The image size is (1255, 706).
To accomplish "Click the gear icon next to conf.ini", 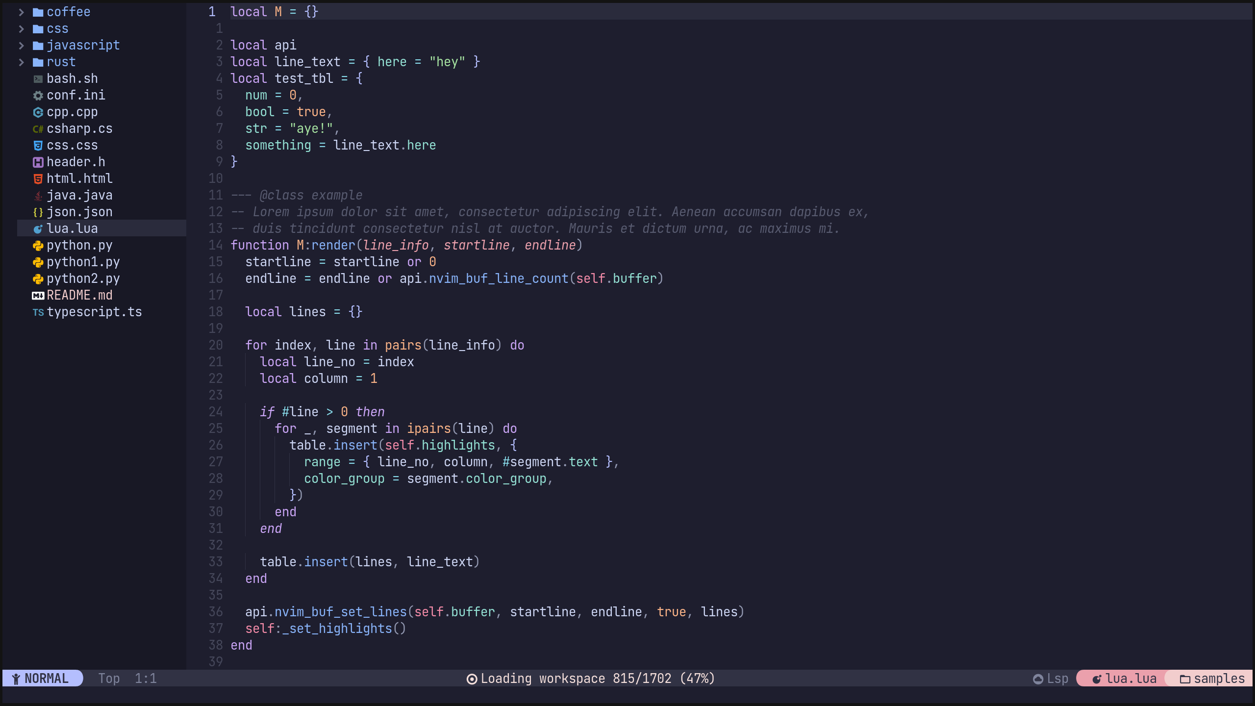I will (38, 95).
